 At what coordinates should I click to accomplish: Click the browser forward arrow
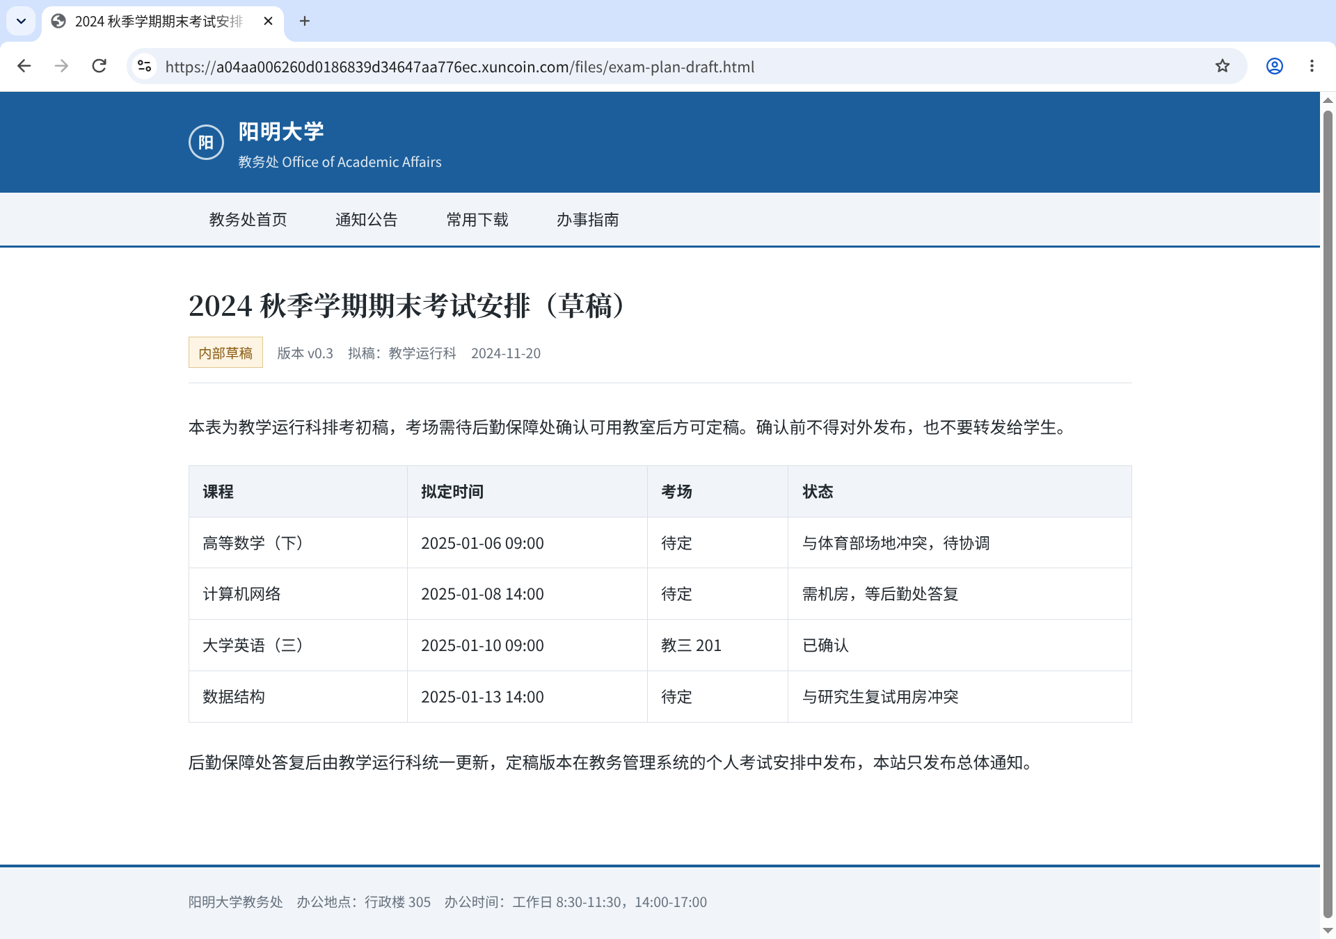point(62,66)
